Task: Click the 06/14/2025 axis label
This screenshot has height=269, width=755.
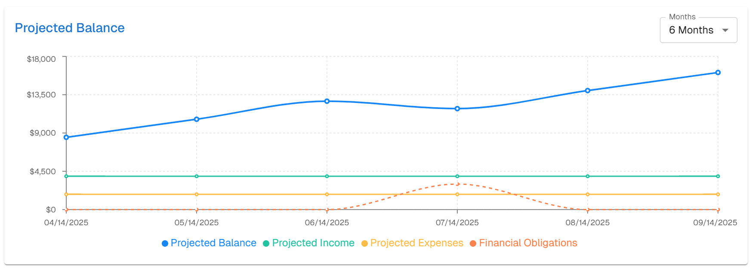Action: (327, 223)
